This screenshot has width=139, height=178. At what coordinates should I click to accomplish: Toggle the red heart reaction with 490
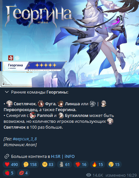tap(11, 164)
